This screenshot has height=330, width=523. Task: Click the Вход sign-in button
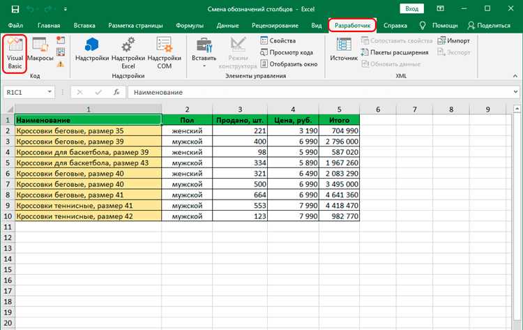411,9
